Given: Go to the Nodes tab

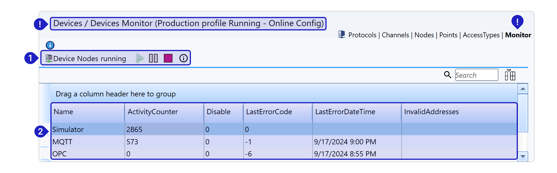Looking at the screenshot, I should (x=424, y=35).
